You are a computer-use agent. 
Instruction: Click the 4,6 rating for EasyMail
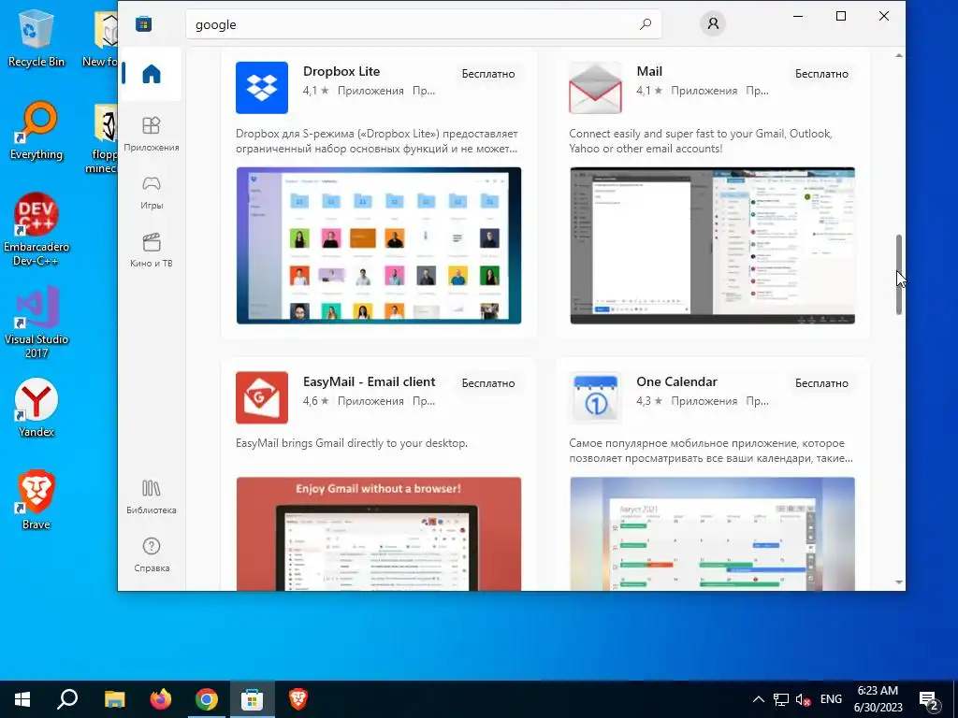click(x=316, y=401)
